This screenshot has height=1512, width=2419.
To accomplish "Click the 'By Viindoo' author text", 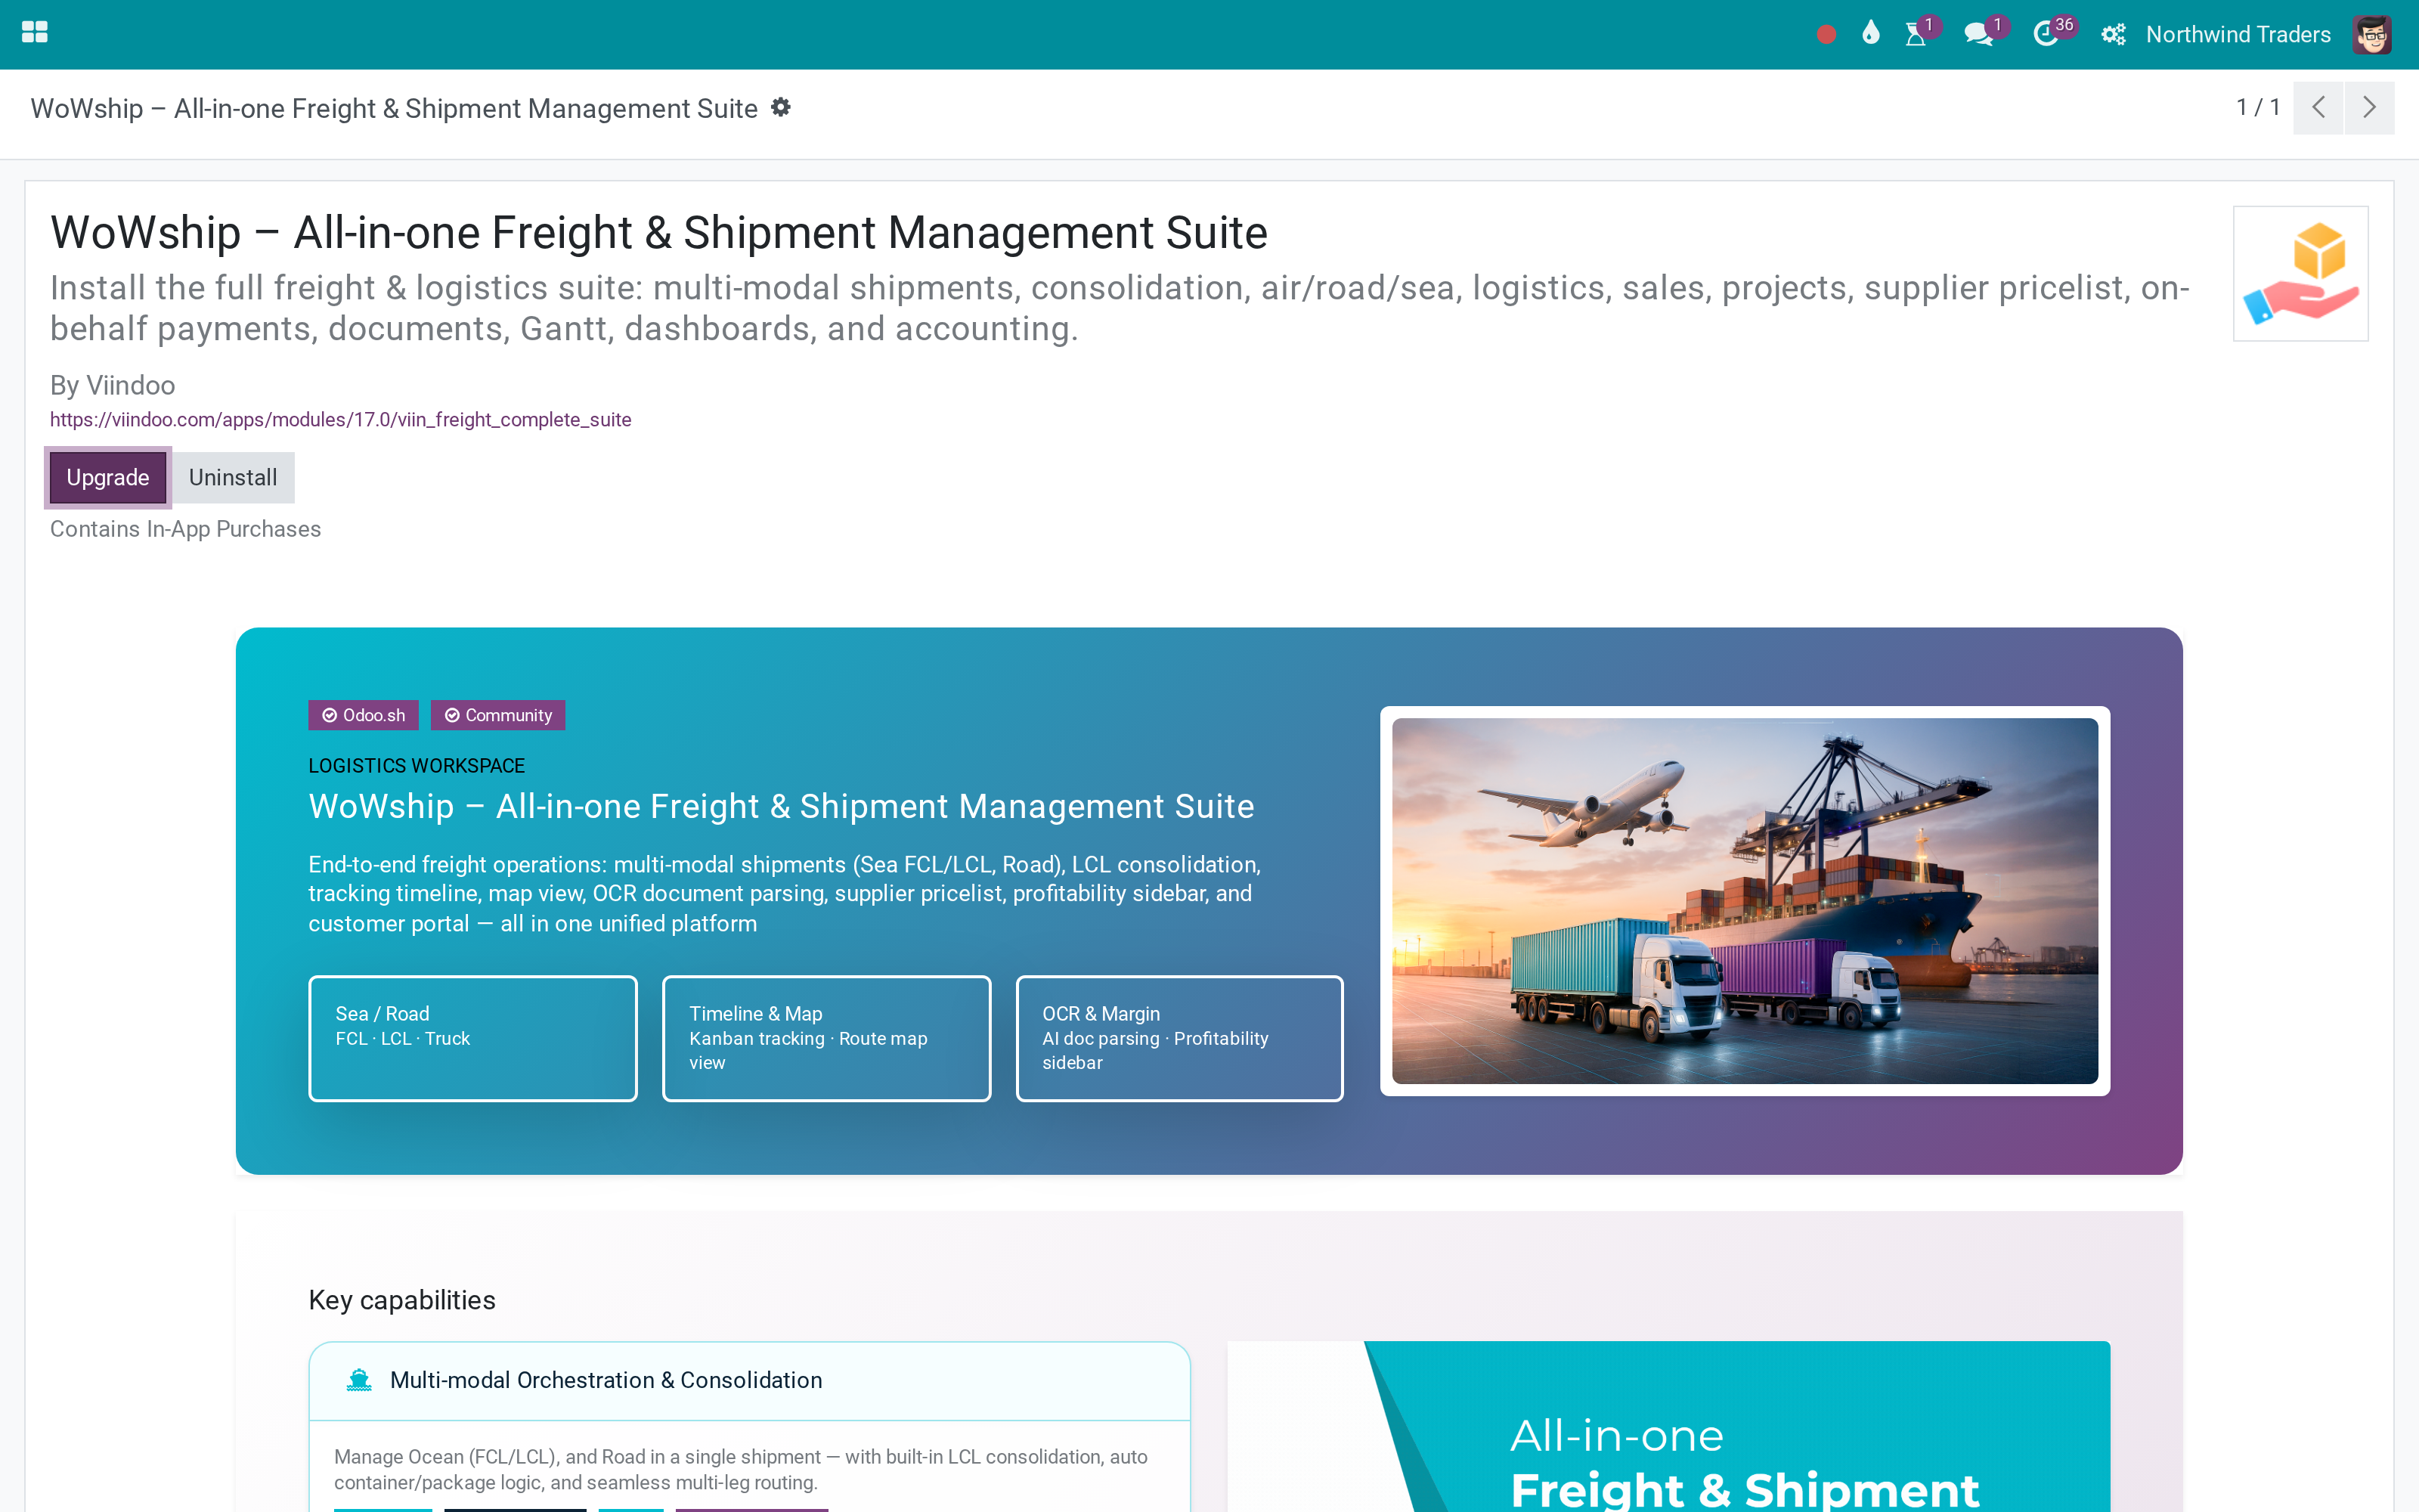I will tap(113, 385).
